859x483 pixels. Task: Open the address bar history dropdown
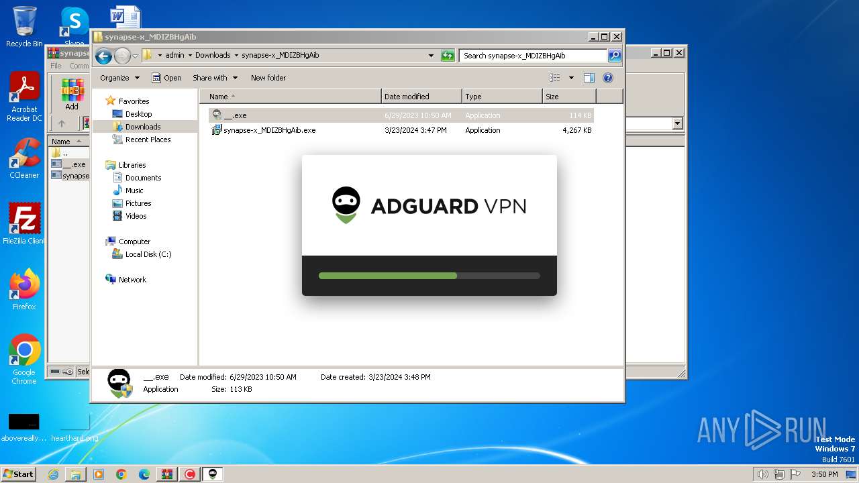(431, 56)
